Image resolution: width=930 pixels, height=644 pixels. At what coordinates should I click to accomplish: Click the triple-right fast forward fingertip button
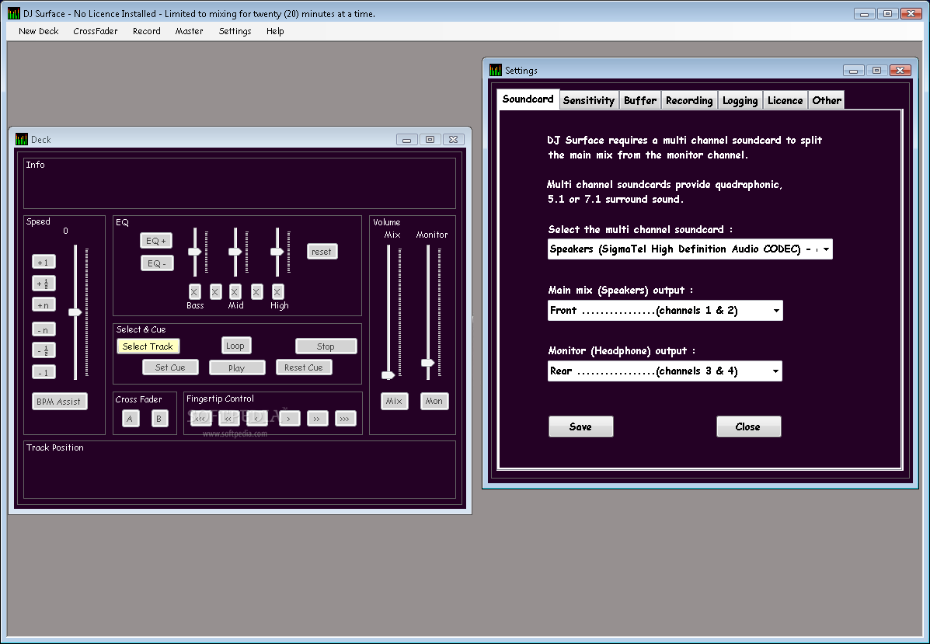345,419
